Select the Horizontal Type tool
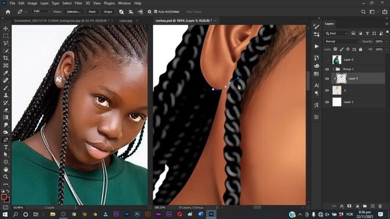Image resolution: width=390 pixels, height=219 pixels. click(x=5, y=147)
